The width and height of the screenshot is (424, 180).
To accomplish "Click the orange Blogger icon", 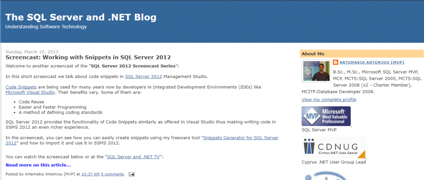I will point(335,62).
